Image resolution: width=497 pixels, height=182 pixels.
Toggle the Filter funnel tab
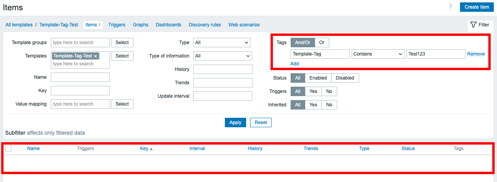[480, 25]
